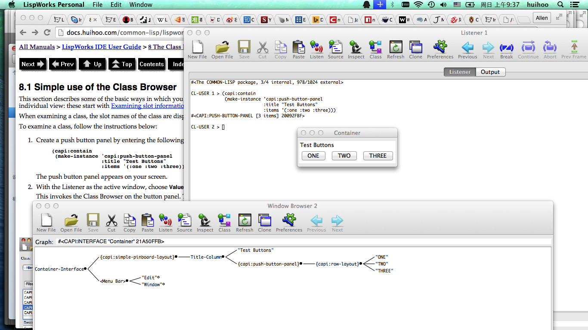Collapse the capi:row-layout node in graph
The image size is (588, 330).
click(361, 264)
